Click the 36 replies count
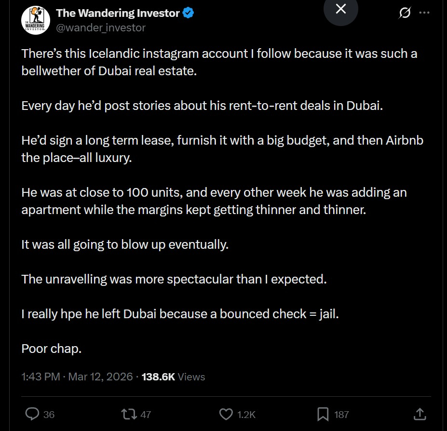447x431 pixels. 49,414
